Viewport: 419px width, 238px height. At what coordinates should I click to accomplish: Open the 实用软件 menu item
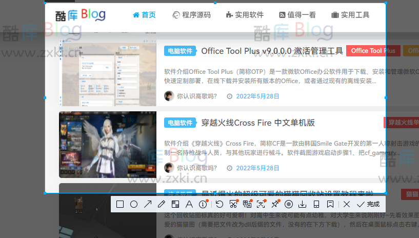245,15
